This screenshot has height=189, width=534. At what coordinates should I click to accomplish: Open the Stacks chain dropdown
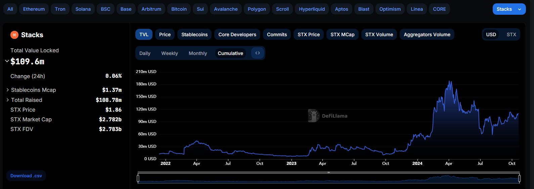509,9
